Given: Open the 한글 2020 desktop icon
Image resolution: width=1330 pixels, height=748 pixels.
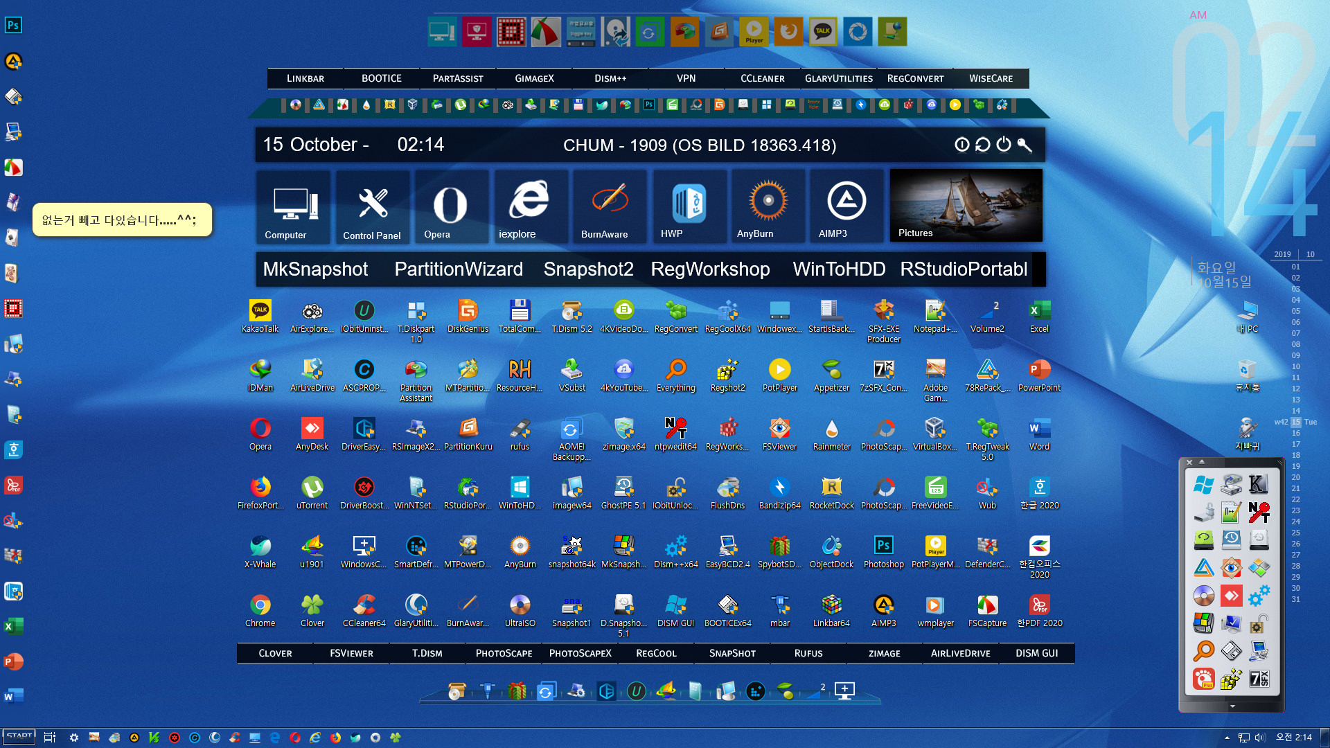Looking at the screenshot, I should pos(1039,493).
